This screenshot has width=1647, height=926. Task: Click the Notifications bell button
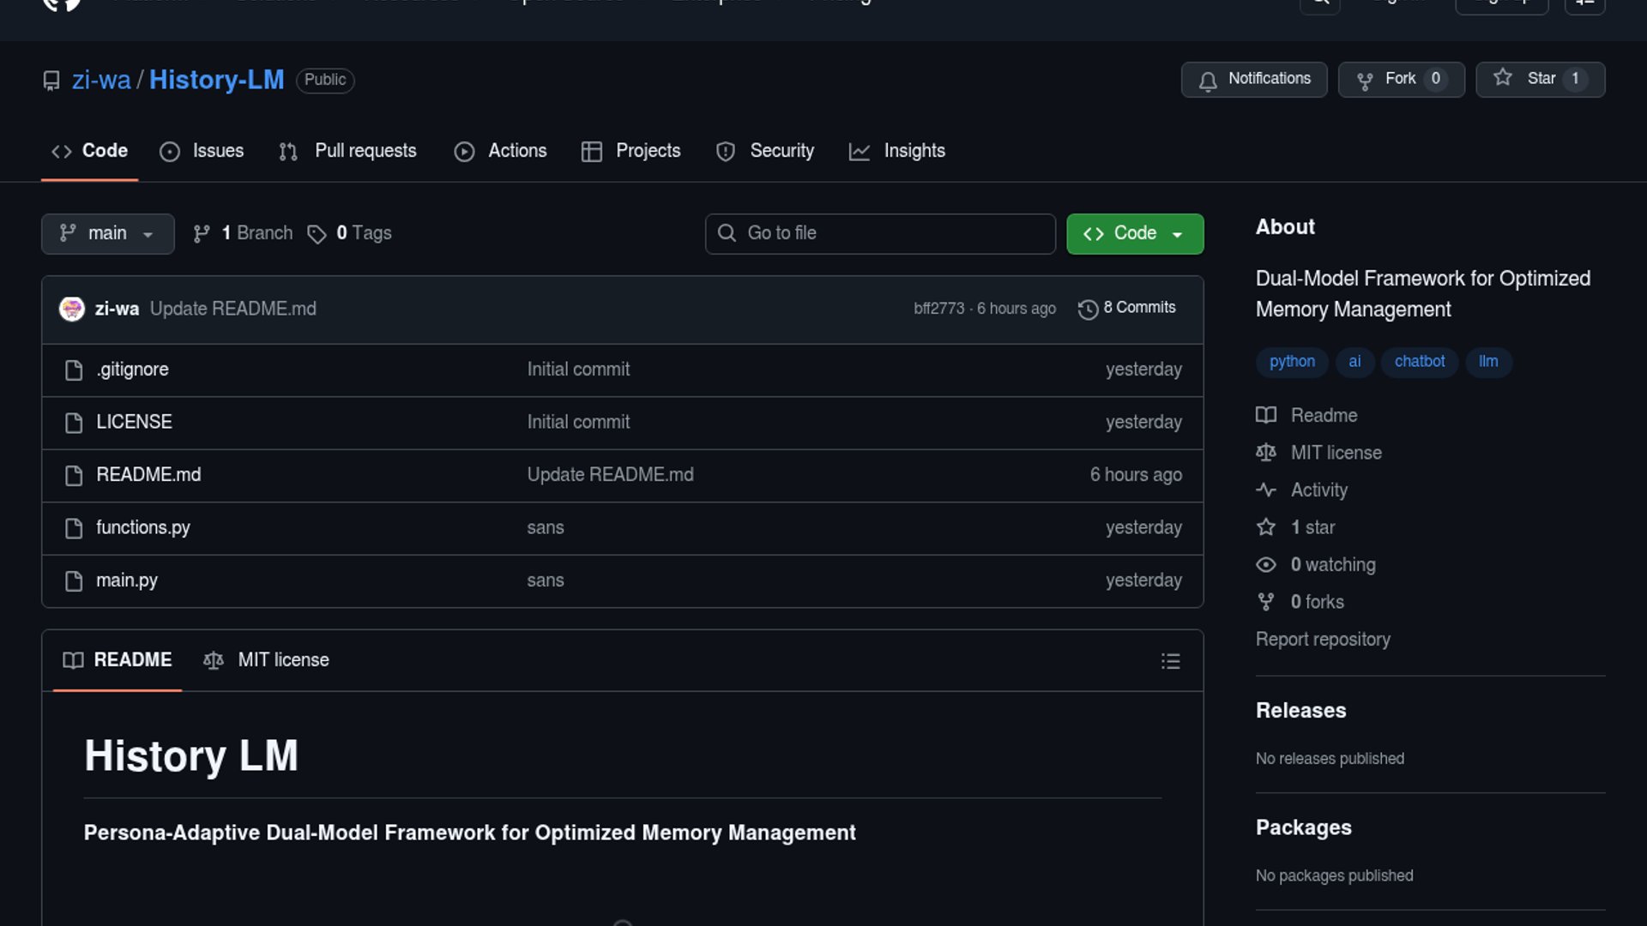point(1253,80)
